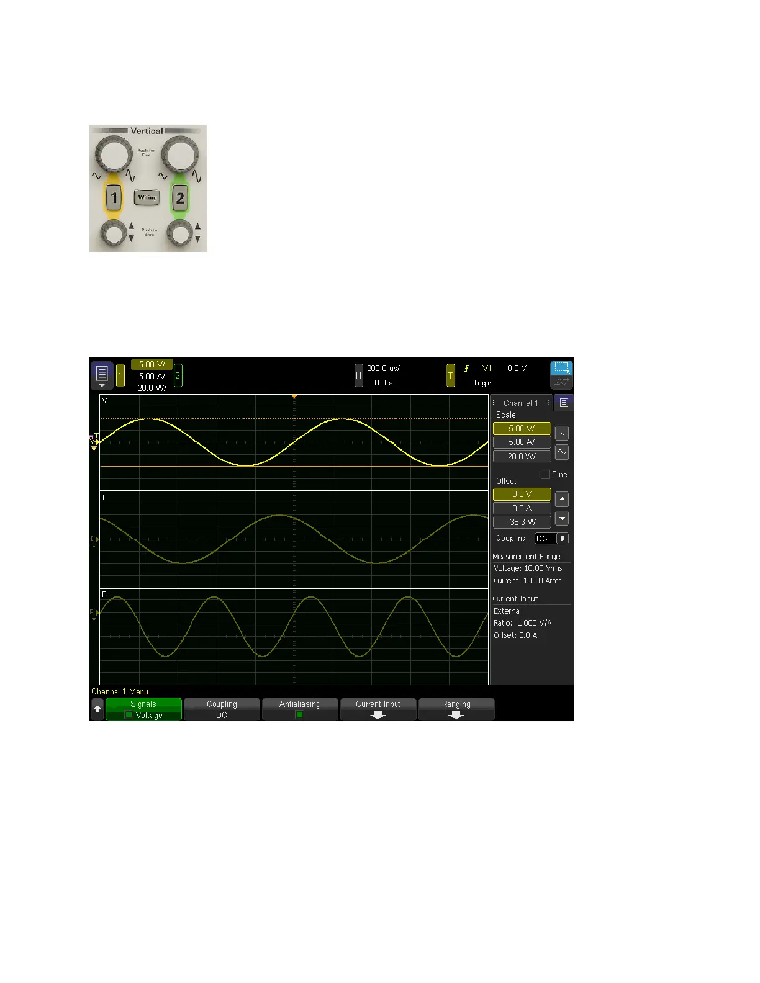Click channel 1 small offset knob

coord(114,234)
